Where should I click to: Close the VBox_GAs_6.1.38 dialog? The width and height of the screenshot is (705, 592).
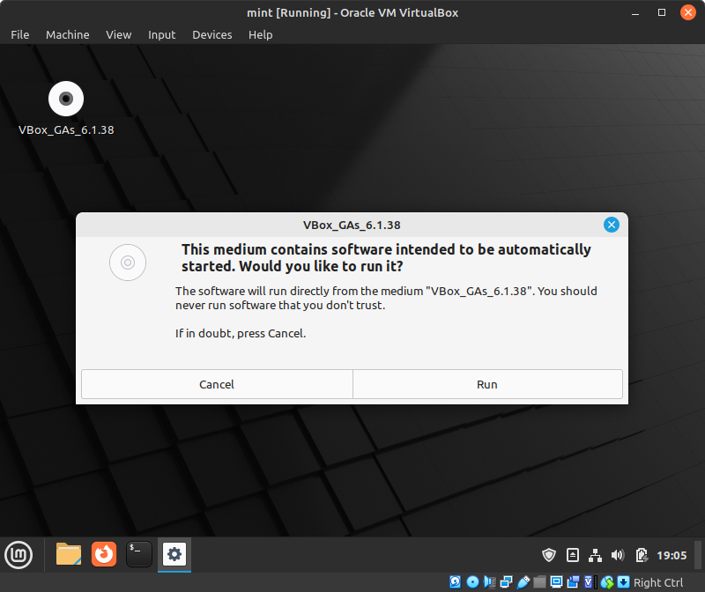coord(611,225)
